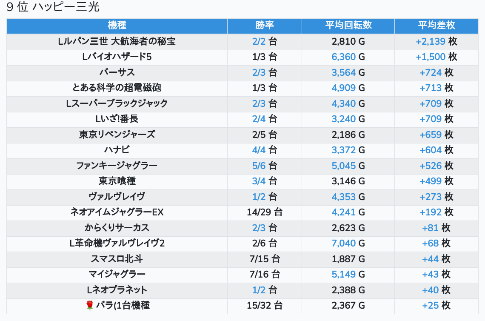The image size is (485, 321).
Task: Open the ハナビ machine entry
Action: pyautogui.click(x=117, y=150)
